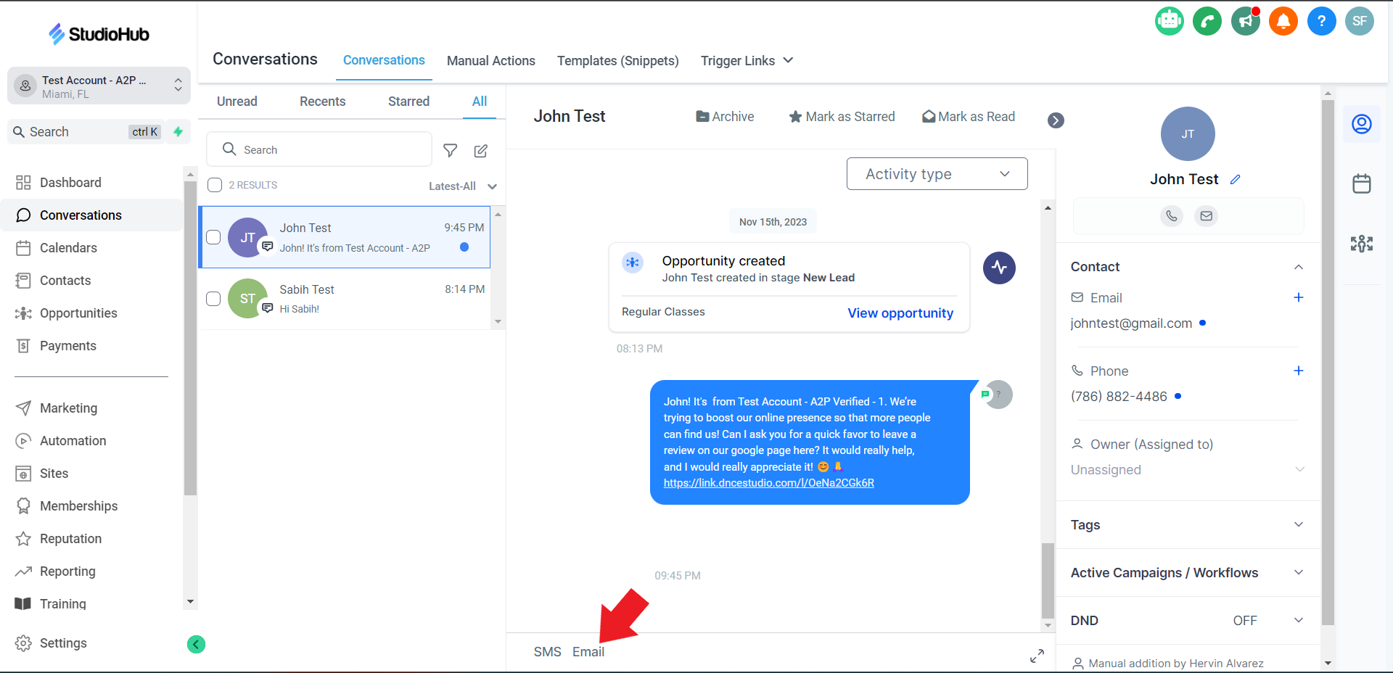Show the Unread conversations tab
The height and width of the screenshot is (673, 1393).
click(x=237, y=102)
